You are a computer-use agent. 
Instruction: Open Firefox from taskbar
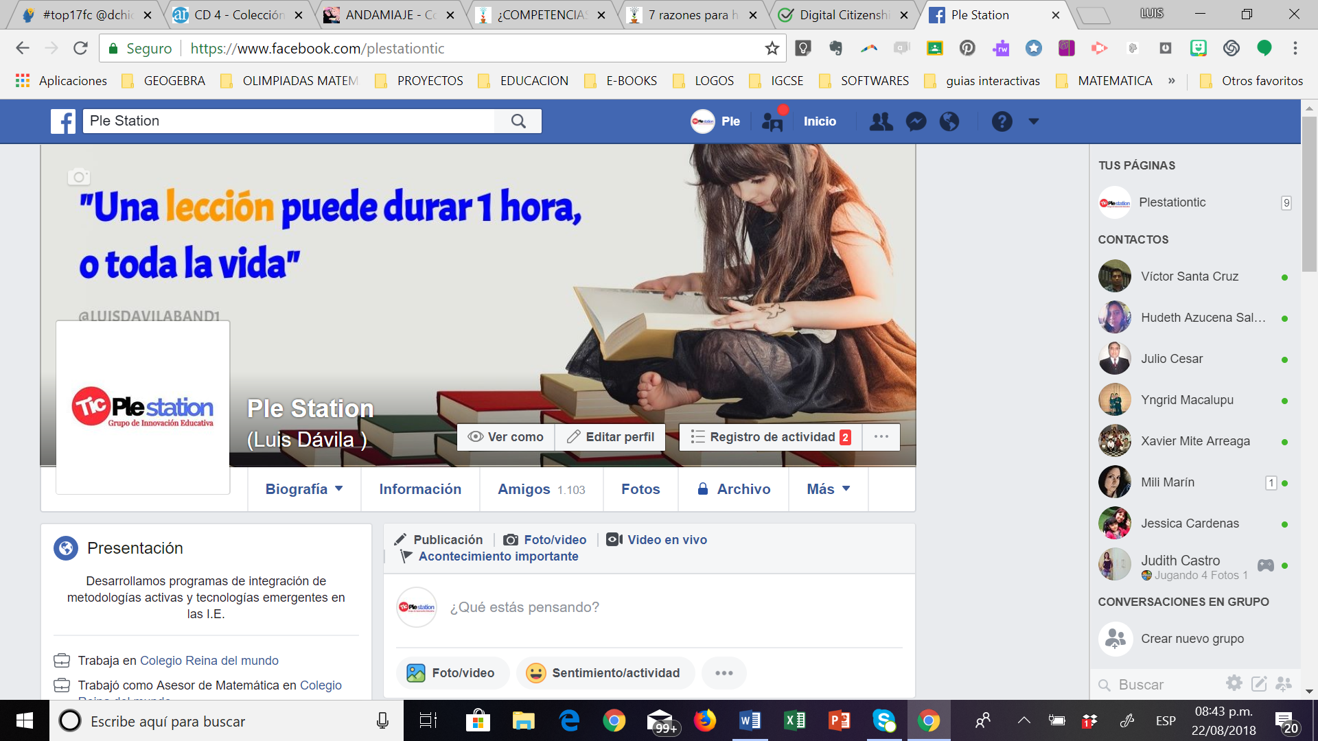pyautogui.click(x=704, y=720)
